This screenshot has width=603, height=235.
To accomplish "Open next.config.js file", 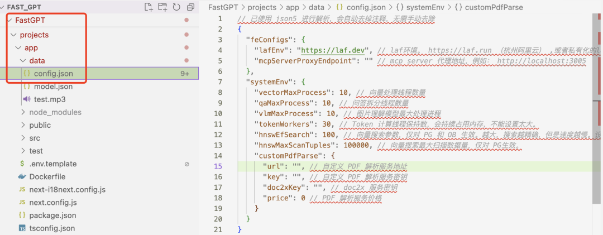I will pos(53,202).
